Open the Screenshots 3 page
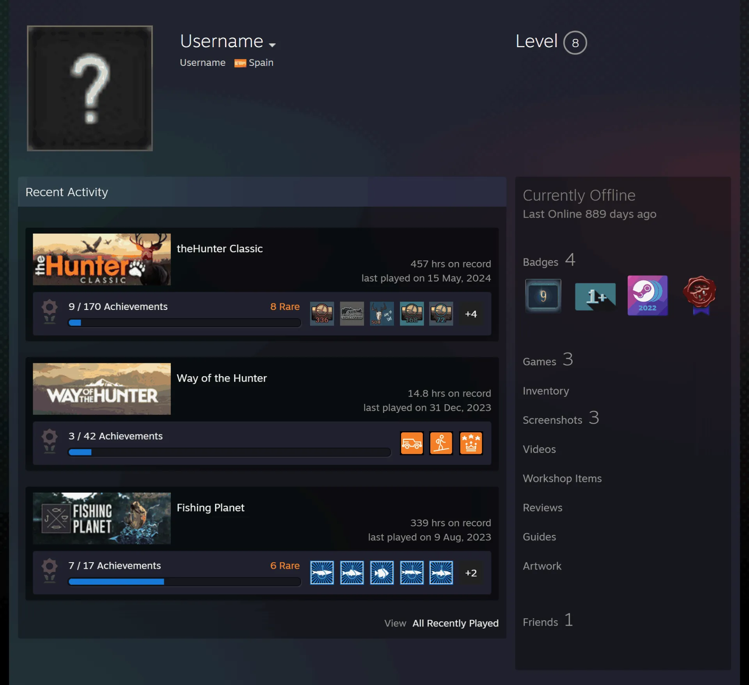 pos(561,418)
